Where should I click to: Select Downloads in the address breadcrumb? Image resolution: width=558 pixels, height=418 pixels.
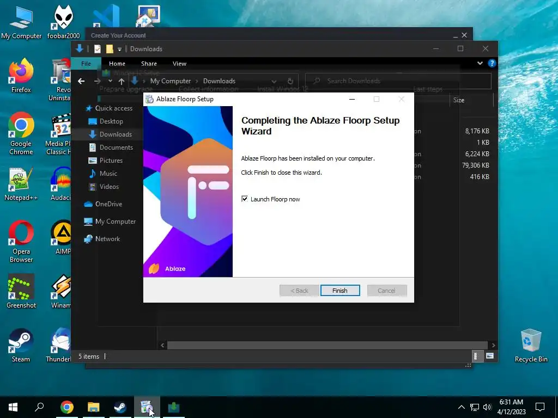tap(219, 81)
